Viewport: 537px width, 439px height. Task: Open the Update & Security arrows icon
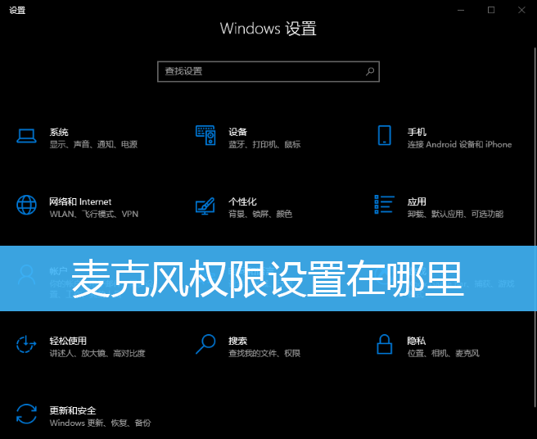(26, 414)
